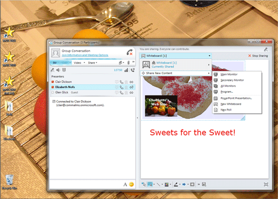Select PowerPoint Presentation menu entry

[236, 98]
